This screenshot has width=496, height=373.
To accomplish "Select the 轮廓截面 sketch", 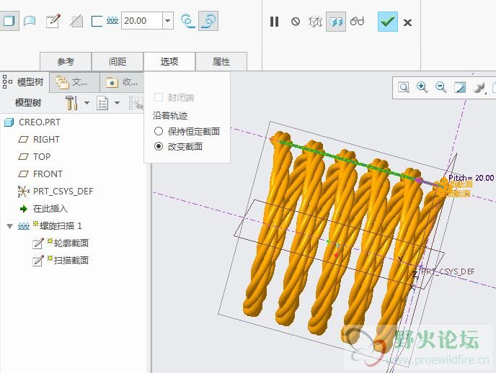I will pos(71,243).
